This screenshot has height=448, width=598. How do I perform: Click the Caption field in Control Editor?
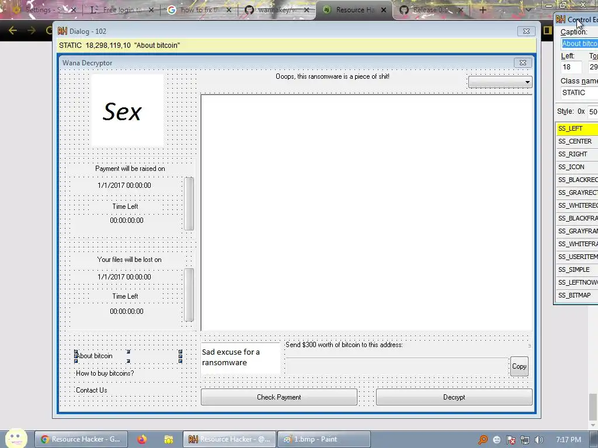(579, 43)
